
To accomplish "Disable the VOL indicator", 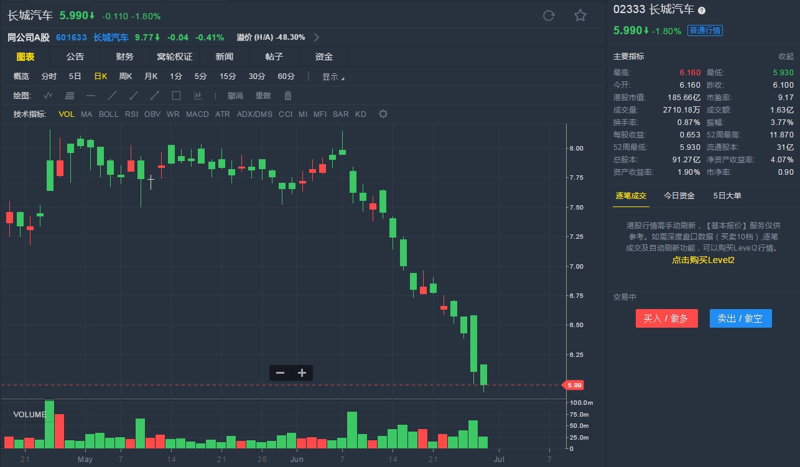I will tap(67, 114).
